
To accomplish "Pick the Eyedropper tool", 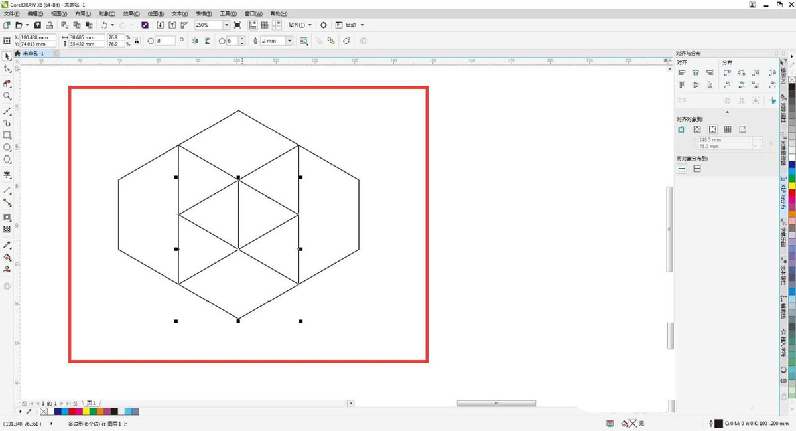I will click(7, 245).
